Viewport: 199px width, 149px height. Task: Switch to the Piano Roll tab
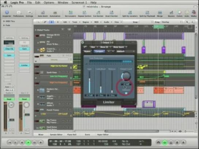[x=72, y=135]
